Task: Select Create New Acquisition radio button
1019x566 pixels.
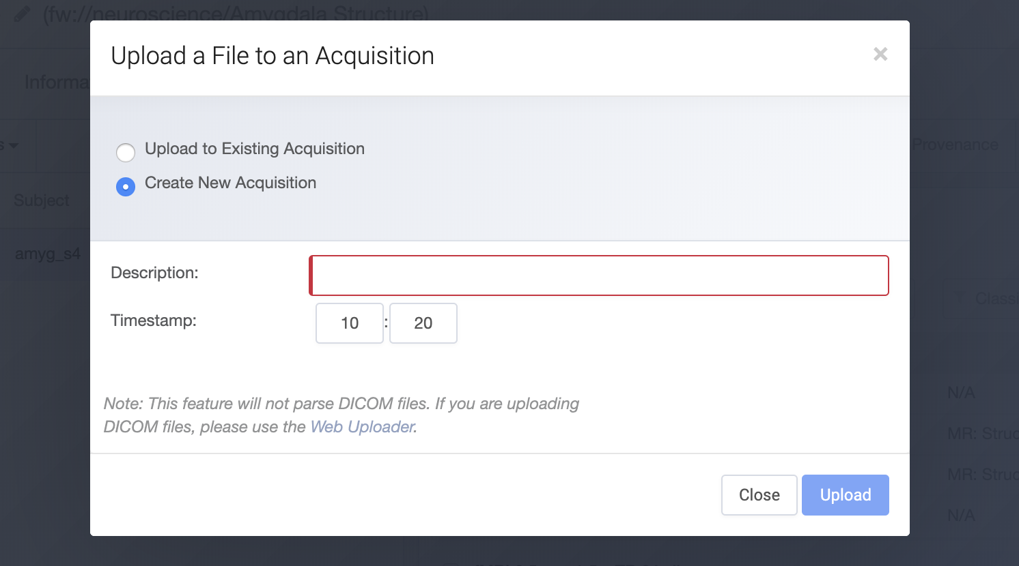Action: pos(126,186)
